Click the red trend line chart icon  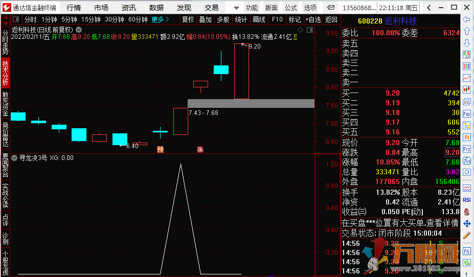tap(466, 78)
